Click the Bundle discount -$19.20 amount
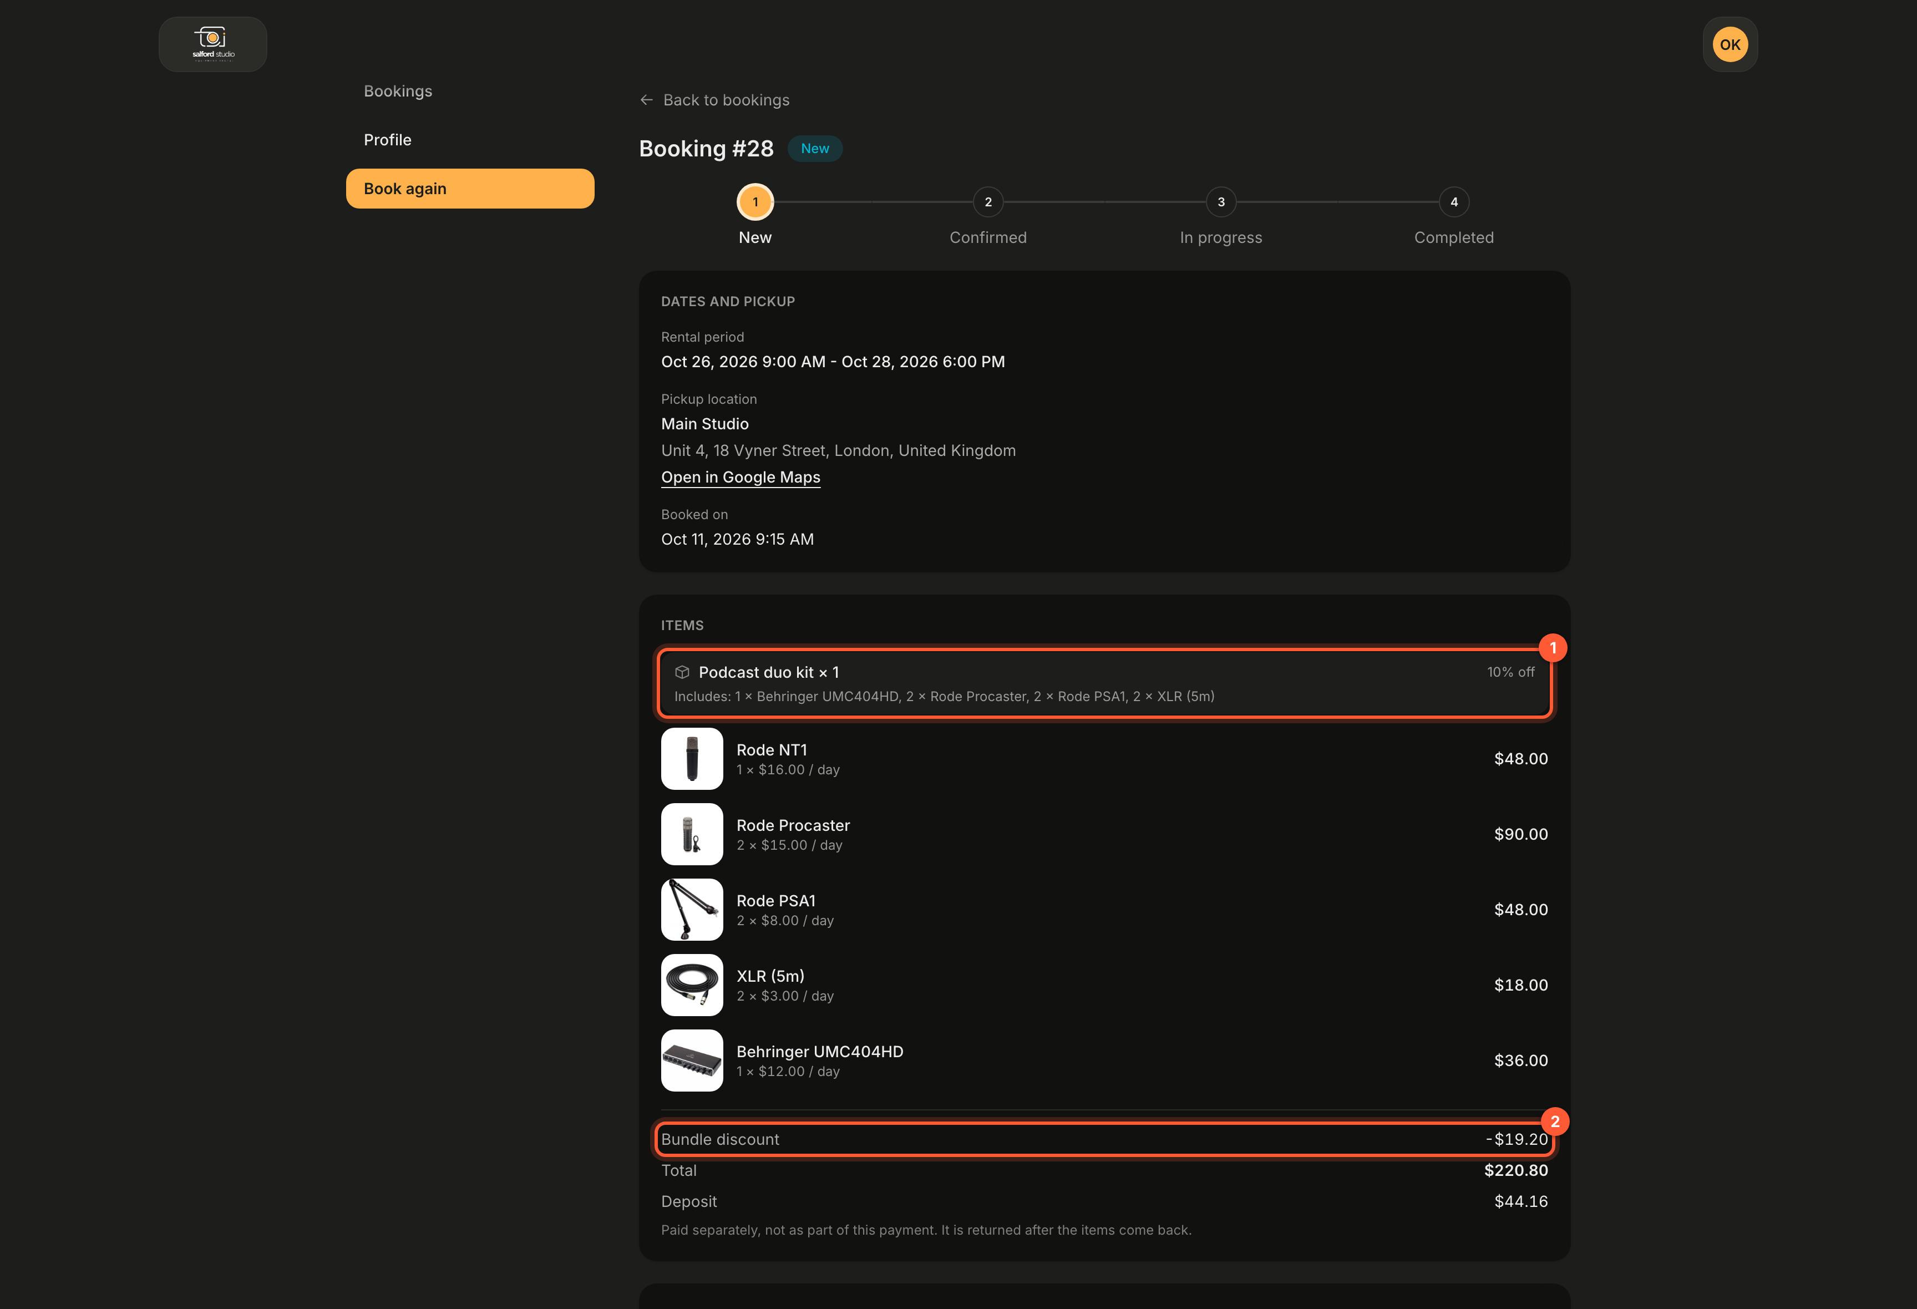The width and height of the screenshot is (1917, 1309). pos(1517,1139)
